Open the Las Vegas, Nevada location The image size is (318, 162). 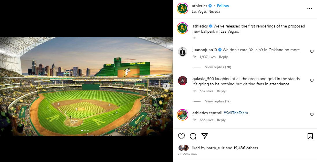[x=206, y=12]
